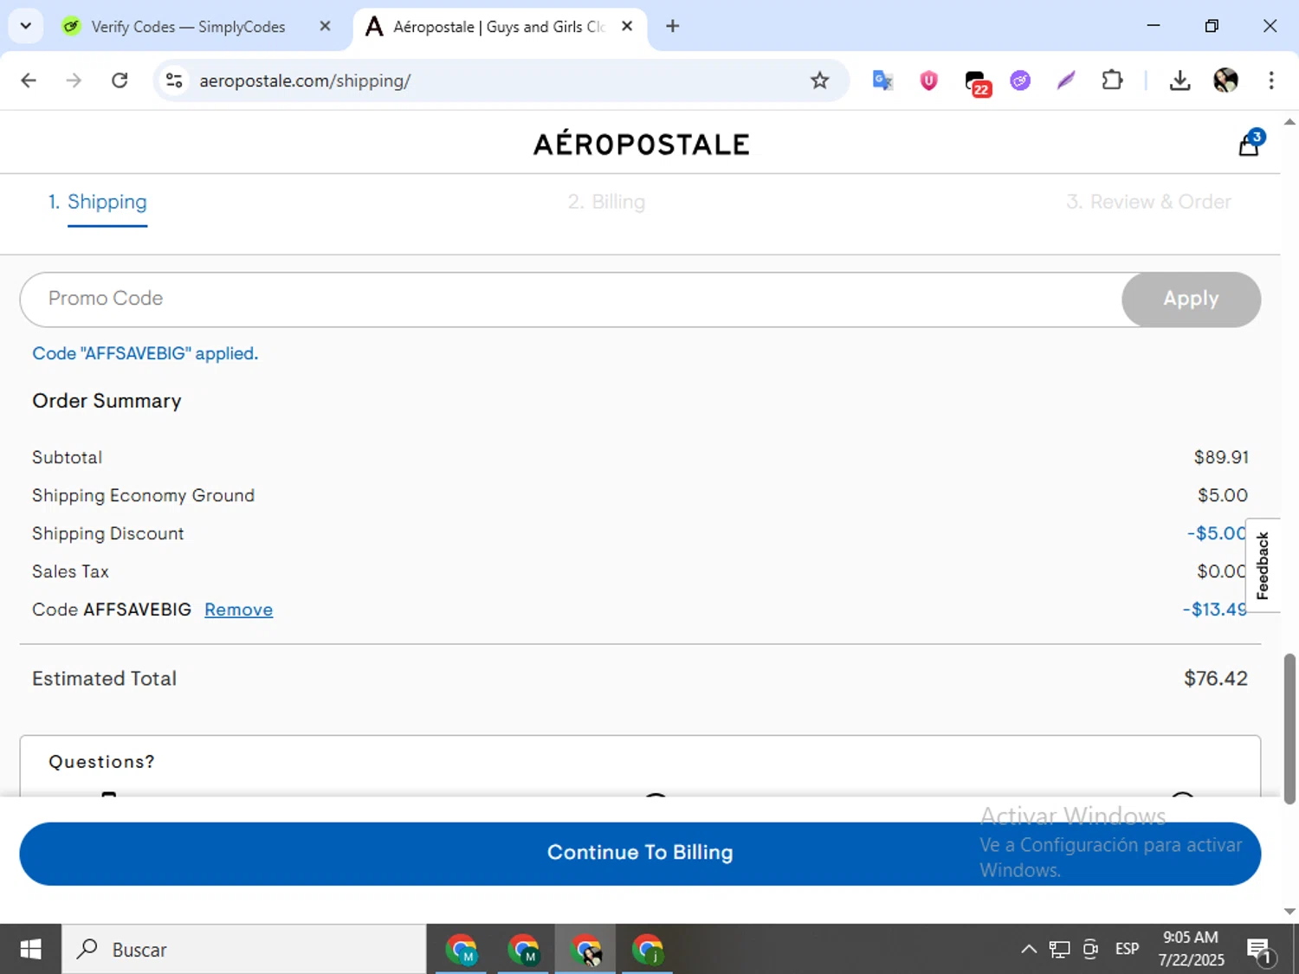The width and height of the screenshot is (1299, 974).
Task: Open the active third Chrome taskbar icon
Action: click(x=585, y=950)
